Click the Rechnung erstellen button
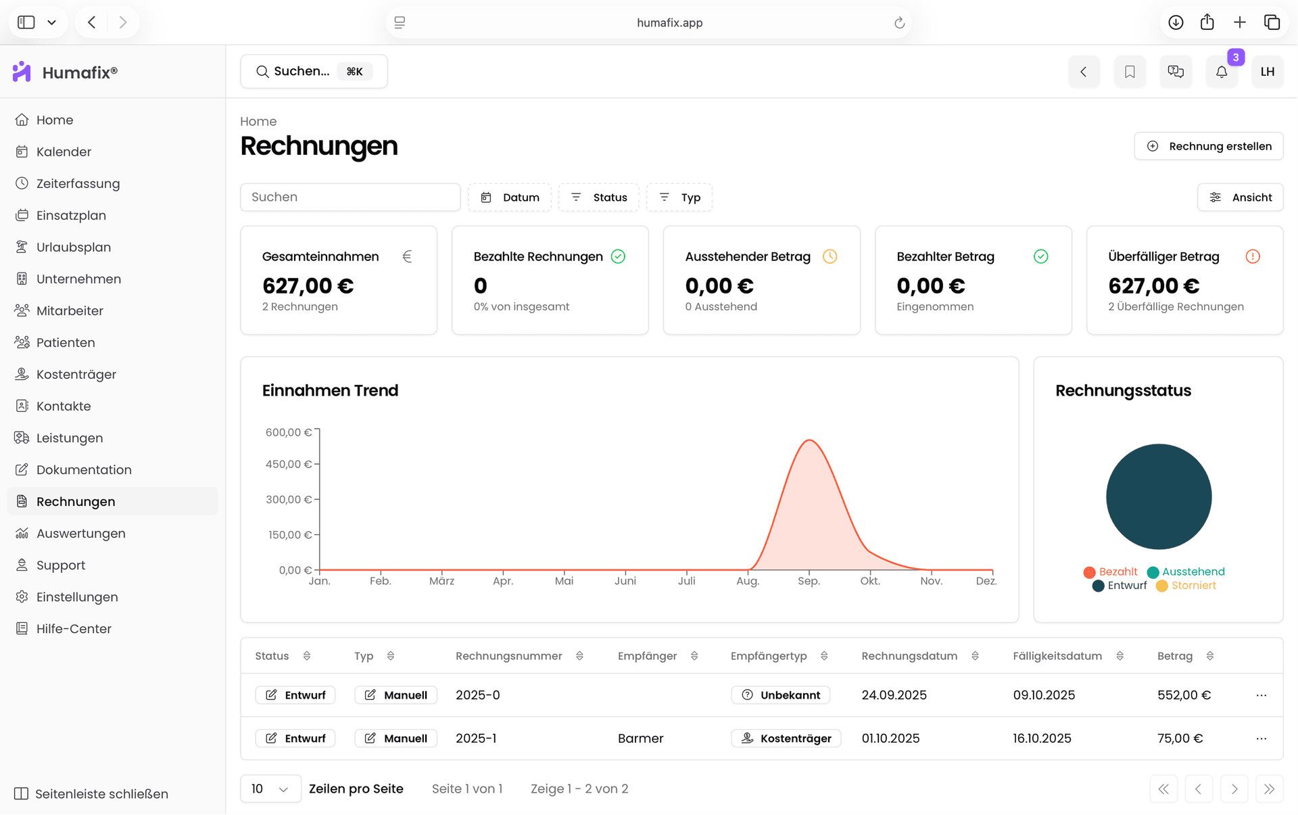Screen dimensions: 1298x815 1209,146
